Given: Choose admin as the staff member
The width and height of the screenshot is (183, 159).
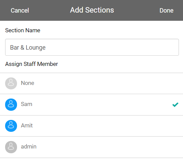Looking at the screenshot, I should click(x=29, y=146).
